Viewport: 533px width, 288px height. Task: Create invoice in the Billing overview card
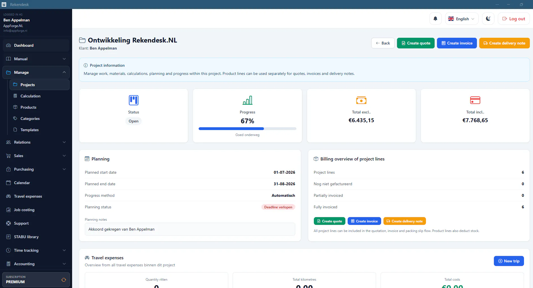(x=364, y=221)
